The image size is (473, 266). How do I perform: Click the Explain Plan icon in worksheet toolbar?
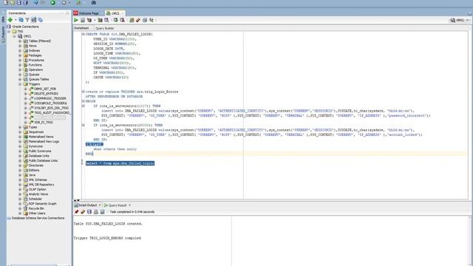coord(89,20)
